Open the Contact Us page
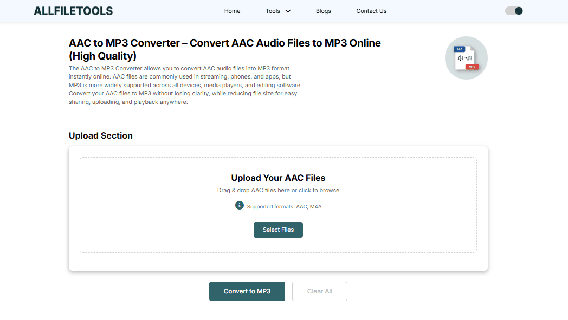 [x=371, y=11]
